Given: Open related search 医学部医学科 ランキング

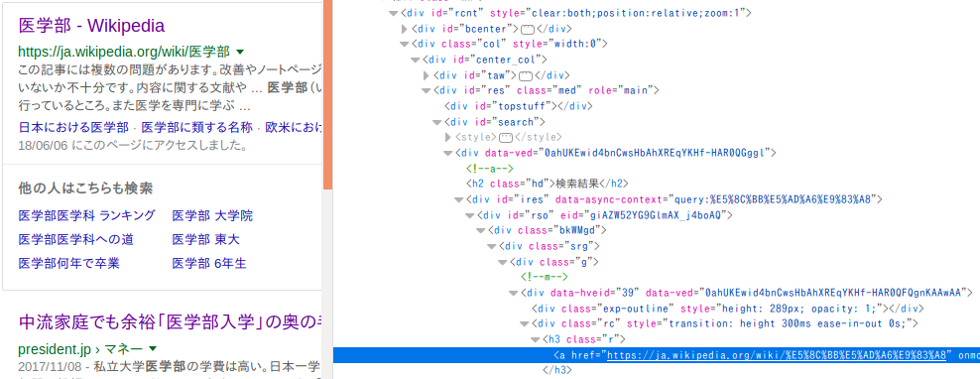Looking at the screenshot, I should coord(87,215).
